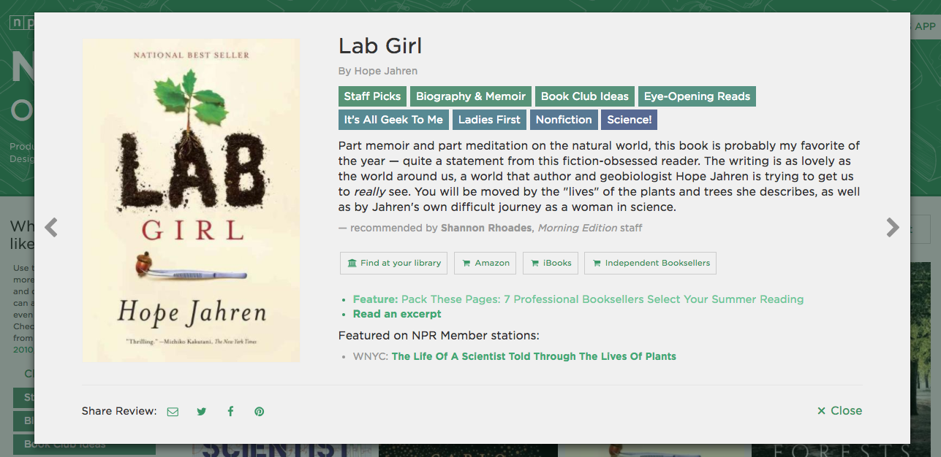Click the Lab Girl title heading
Viewport: 941px width, 457px height.
coord(380,46)
